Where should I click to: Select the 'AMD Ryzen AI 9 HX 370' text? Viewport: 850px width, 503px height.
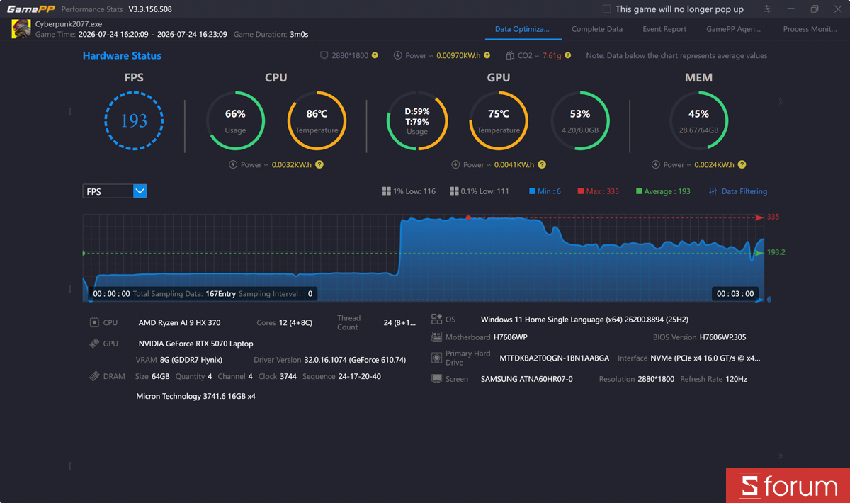tap(179, 322)
